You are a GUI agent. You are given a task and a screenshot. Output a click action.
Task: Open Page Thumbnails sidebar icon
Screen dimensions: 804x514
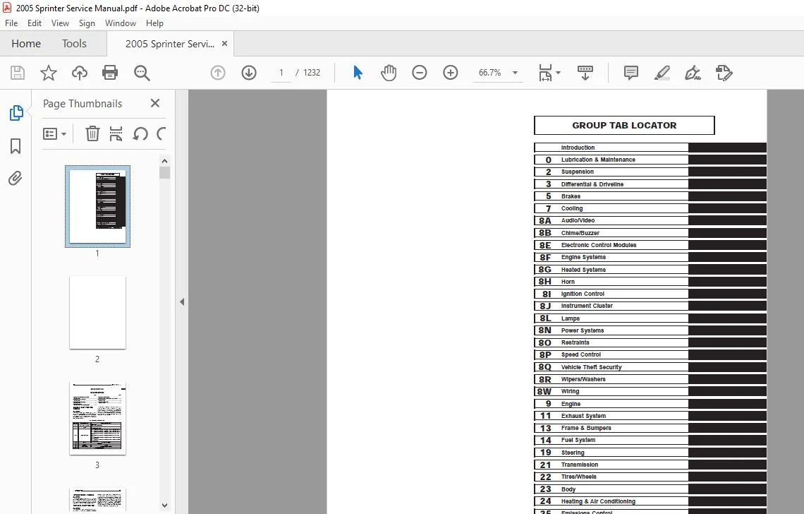(x=16, y=113)
